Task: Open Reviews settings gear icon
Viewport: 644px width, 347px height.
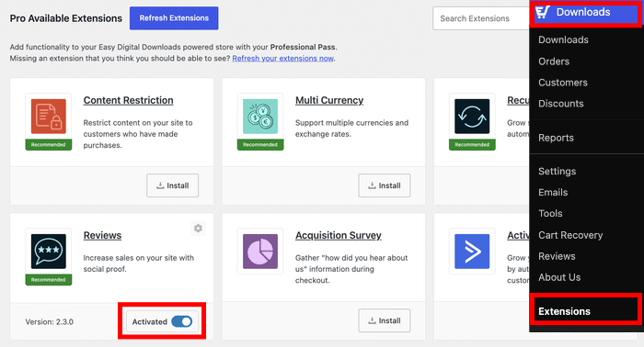Action: tap(198, 229)
